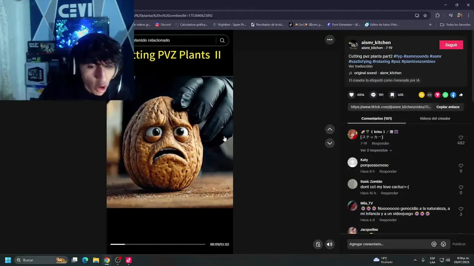Expand Ver 2 respuestas replies
474x266 pixels.
click(376, 150)
